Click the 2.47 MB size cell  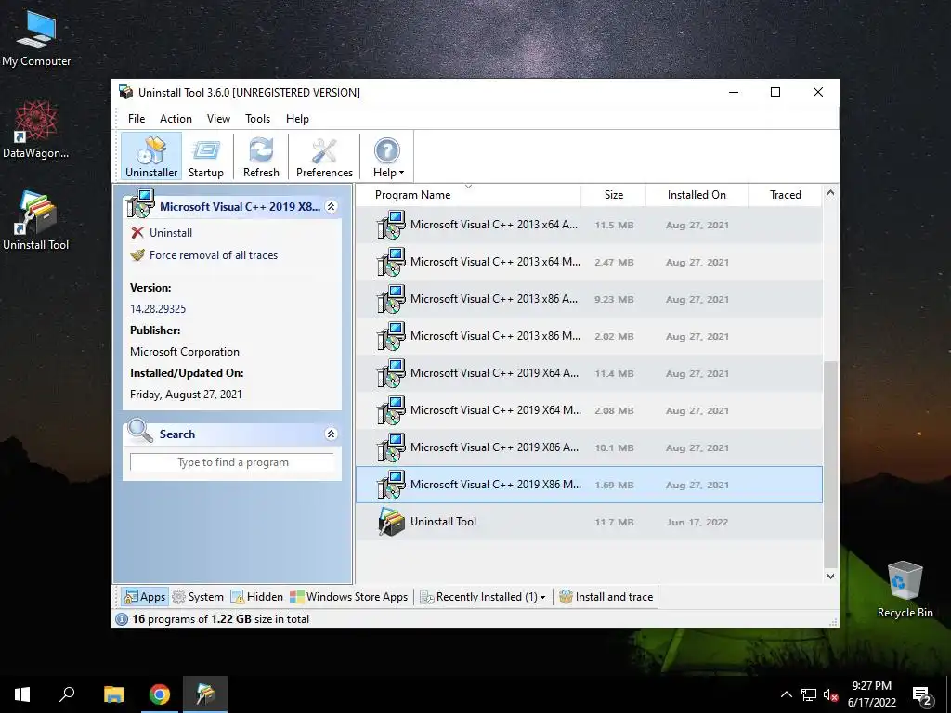coord(614,262)
